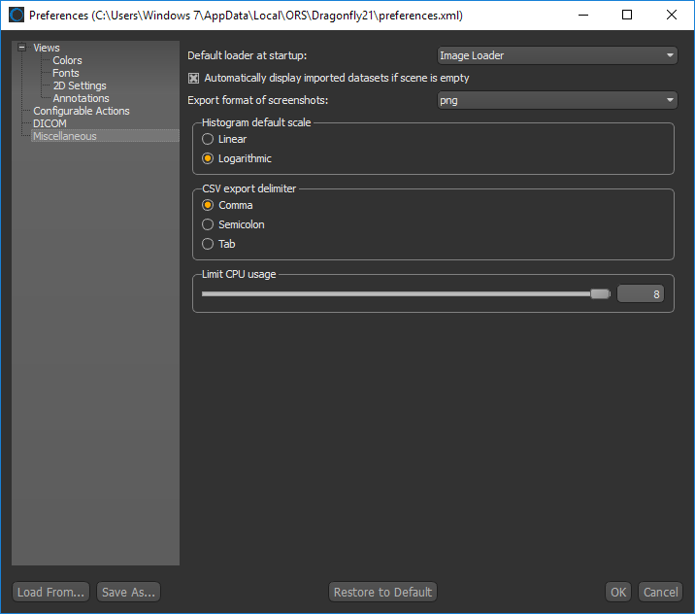Pick Tab as CSV delimiter
Image resolution: width=695 pixels, height=614 pixels.
click(208, 244)
